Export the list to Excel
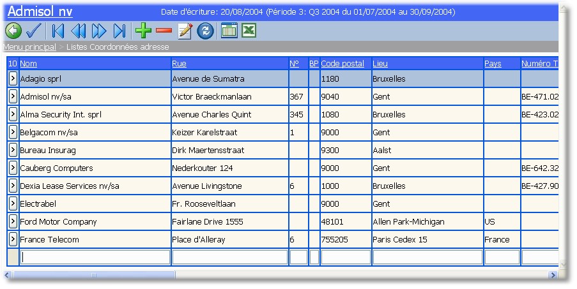The width and height of the screenshot is (577, 289). 249,31
